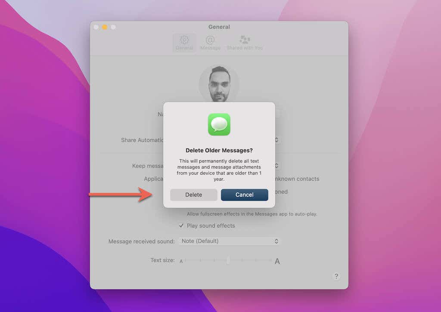The image size is (441, 312).
Task: Toggle Play sound effects checkbox
Action: tap(181, 226)
